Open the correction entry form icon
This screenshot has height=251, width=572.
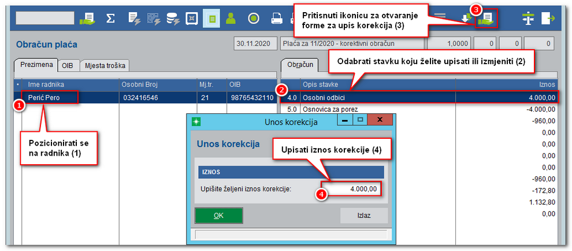(x=485, y=19)
